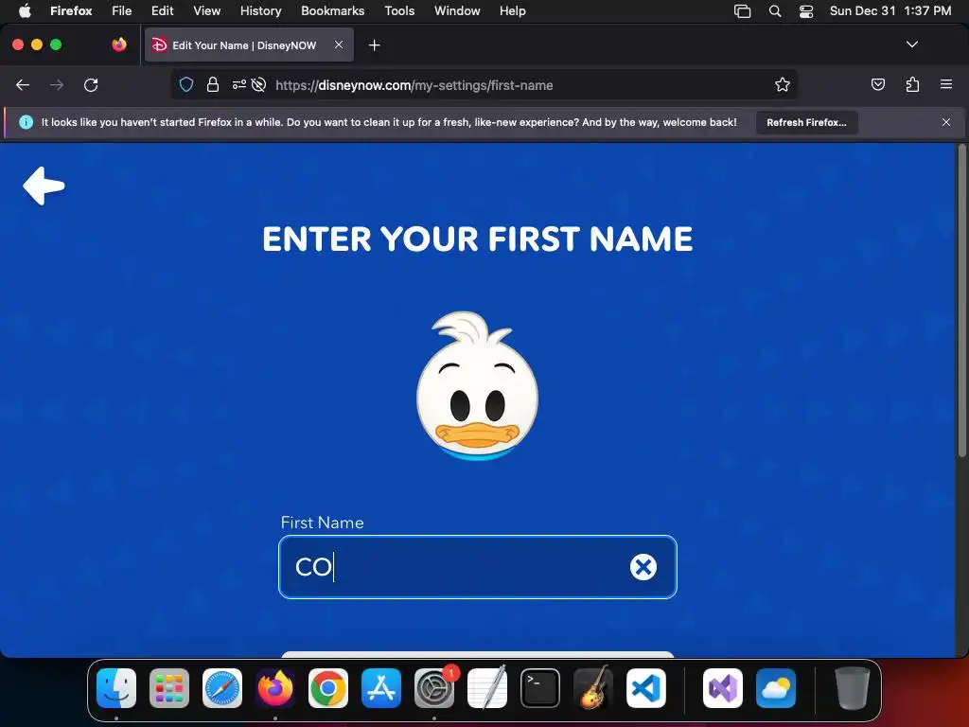Open Launchpad from the Dock
Viewport: 969px width, 727px height.
169,688
